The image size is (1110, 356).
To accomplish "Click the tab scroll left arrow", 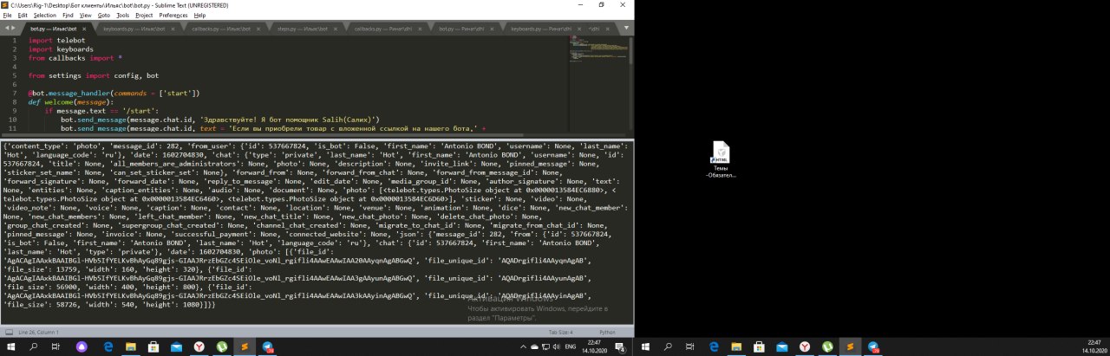I will pyautogui.click(x=6, y=29).
